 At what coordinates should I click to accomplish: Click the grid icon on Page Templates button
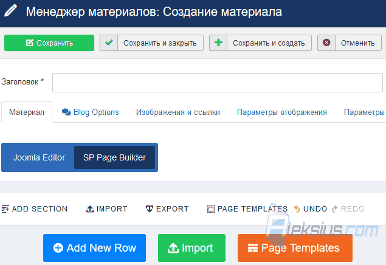253,248
